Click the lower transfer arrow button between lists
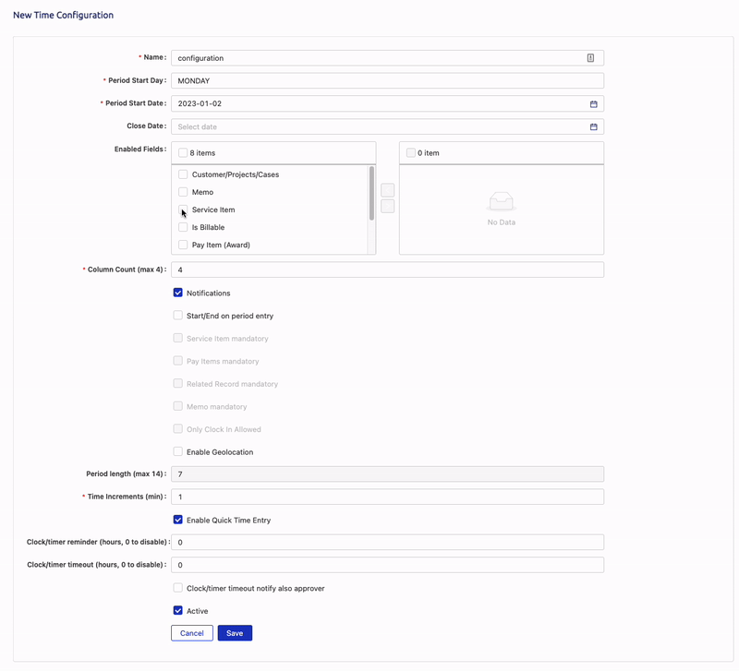 pyautogui.click(x=387, y=207)
